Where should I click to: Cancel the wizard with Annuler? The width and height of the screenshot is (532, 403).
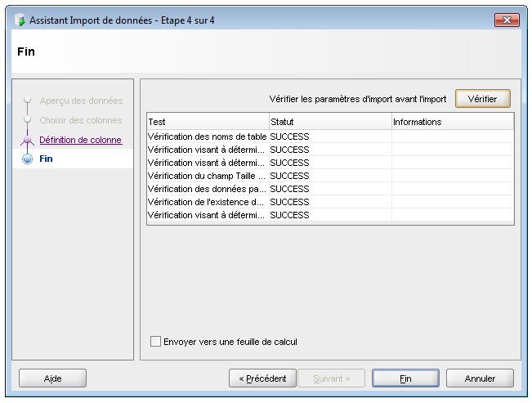(480, 378)
